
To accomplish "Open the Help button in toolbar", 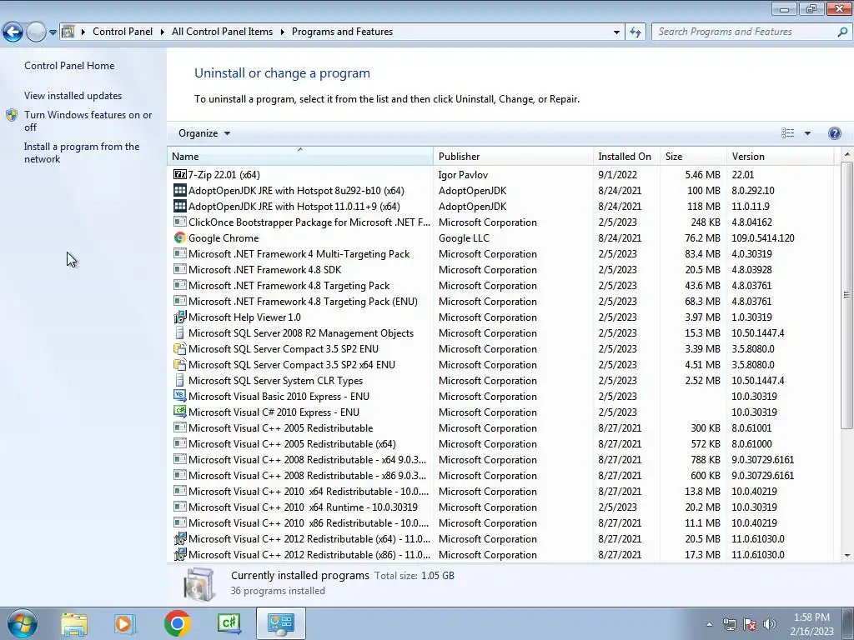I will pos(834,133).
